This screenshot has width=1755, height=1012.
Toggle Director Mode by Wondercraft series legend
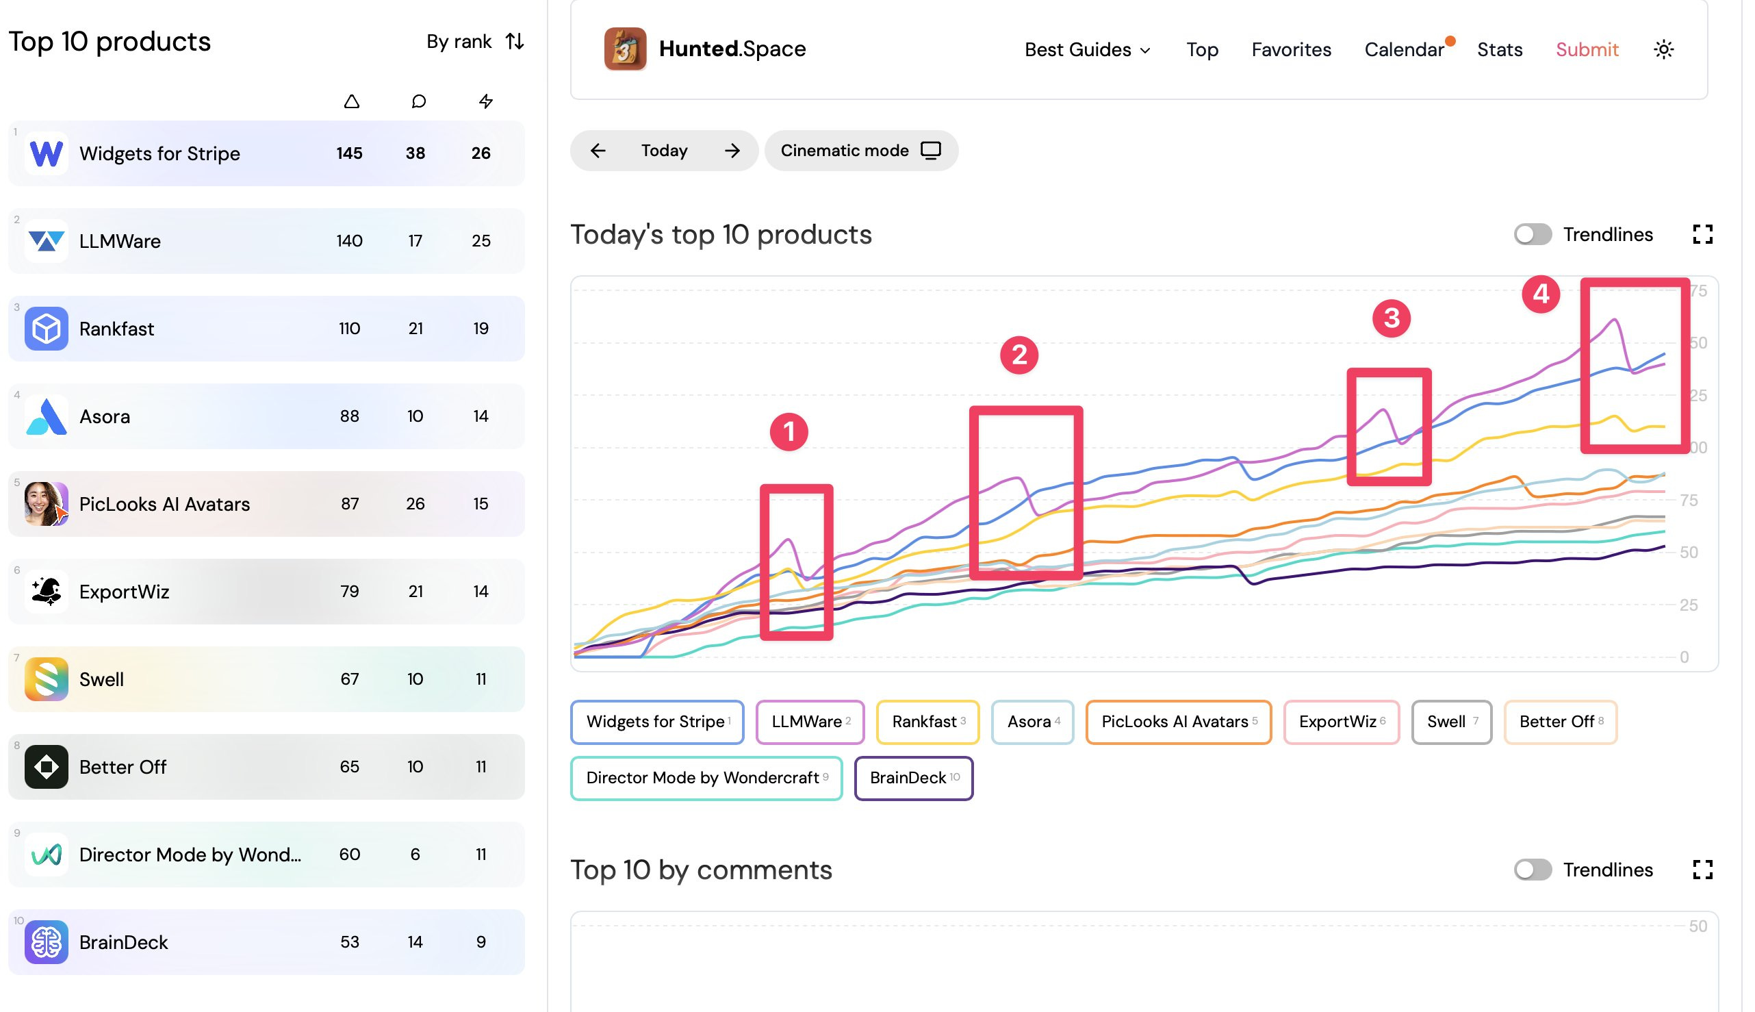coord(706,778)
